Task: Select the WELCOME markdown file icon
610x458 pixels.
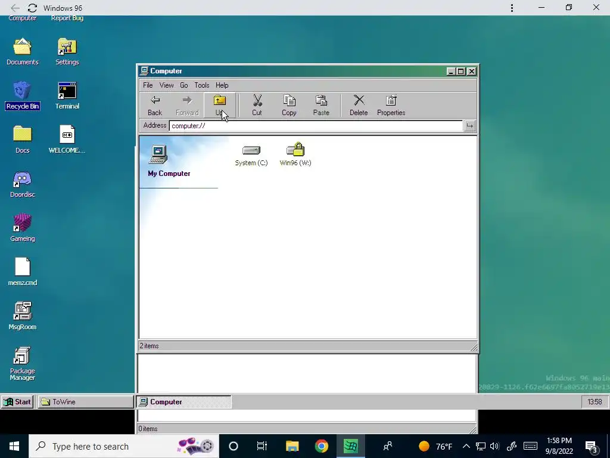Action: click(x=67, y=140)
